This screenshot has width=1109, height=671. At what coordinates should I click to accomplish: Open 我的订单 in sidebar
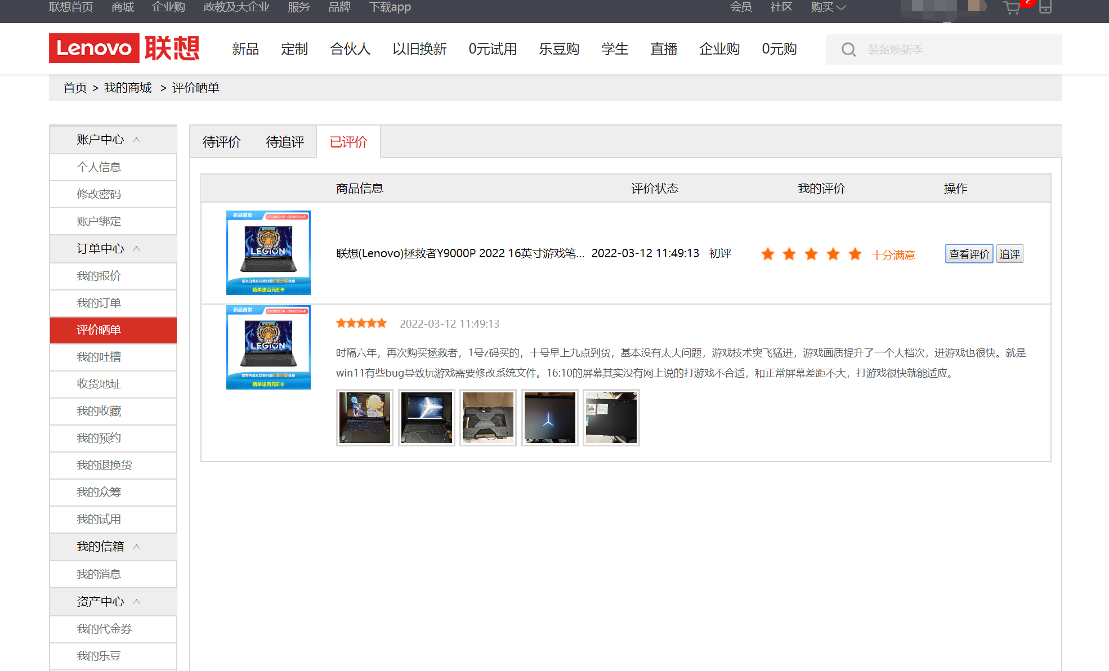coord(113,303)
